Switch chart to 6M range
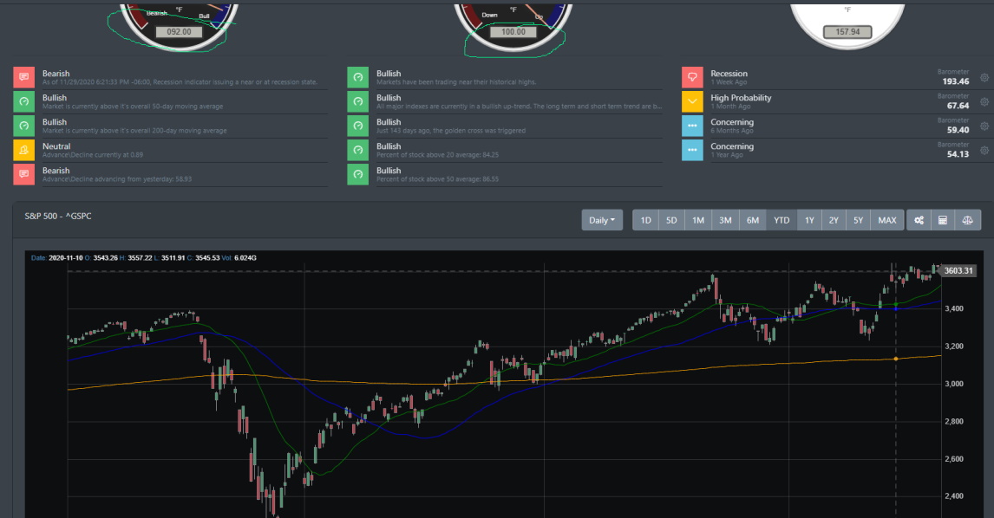The image size is (994, 518). pos(753,220)
